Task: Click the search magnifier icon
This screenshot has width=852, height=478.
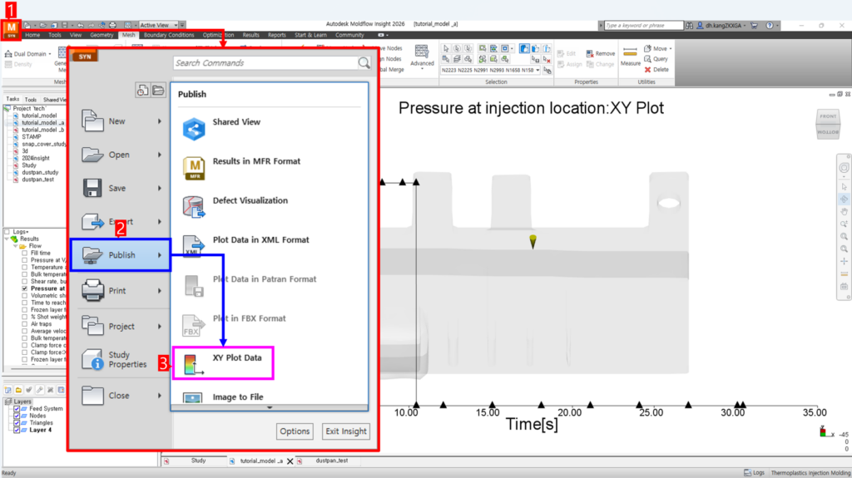Action: pyautogui.click(x=364, y=63)
